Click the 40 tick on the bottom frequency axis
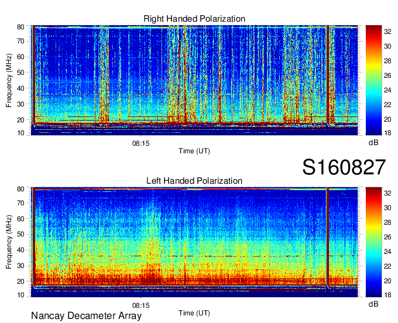The image size is (398, 323). click(20, 250)
